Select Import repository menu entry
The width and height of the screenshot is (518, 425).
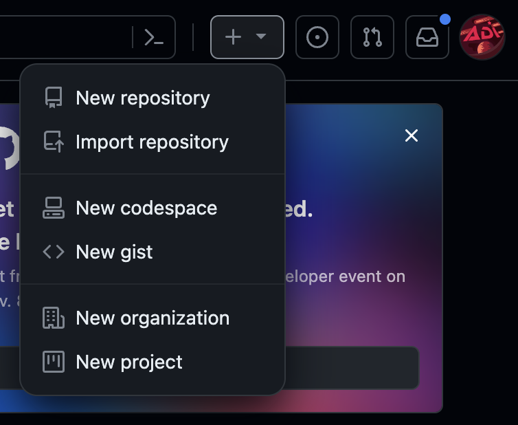click(153, 142)
